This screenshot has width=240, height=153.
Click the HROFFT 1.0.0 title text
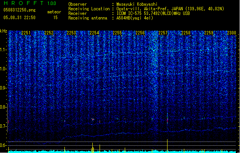coord(30,3)
